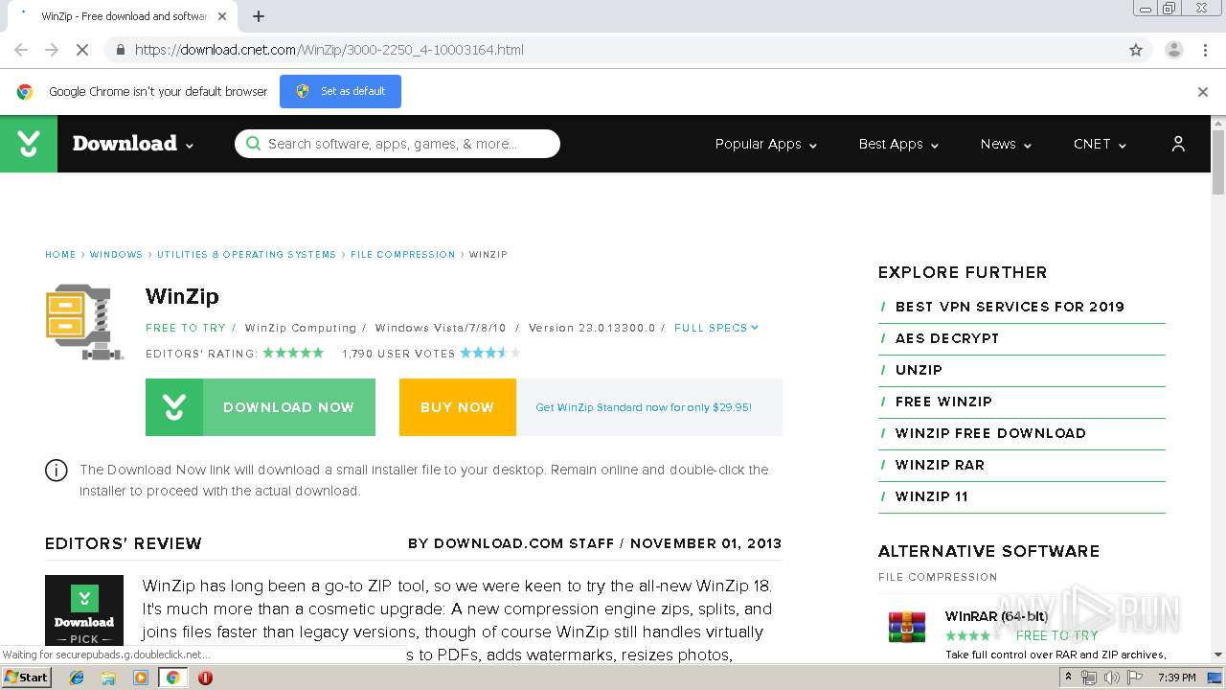Open the Unzip link

click(919, 370)
